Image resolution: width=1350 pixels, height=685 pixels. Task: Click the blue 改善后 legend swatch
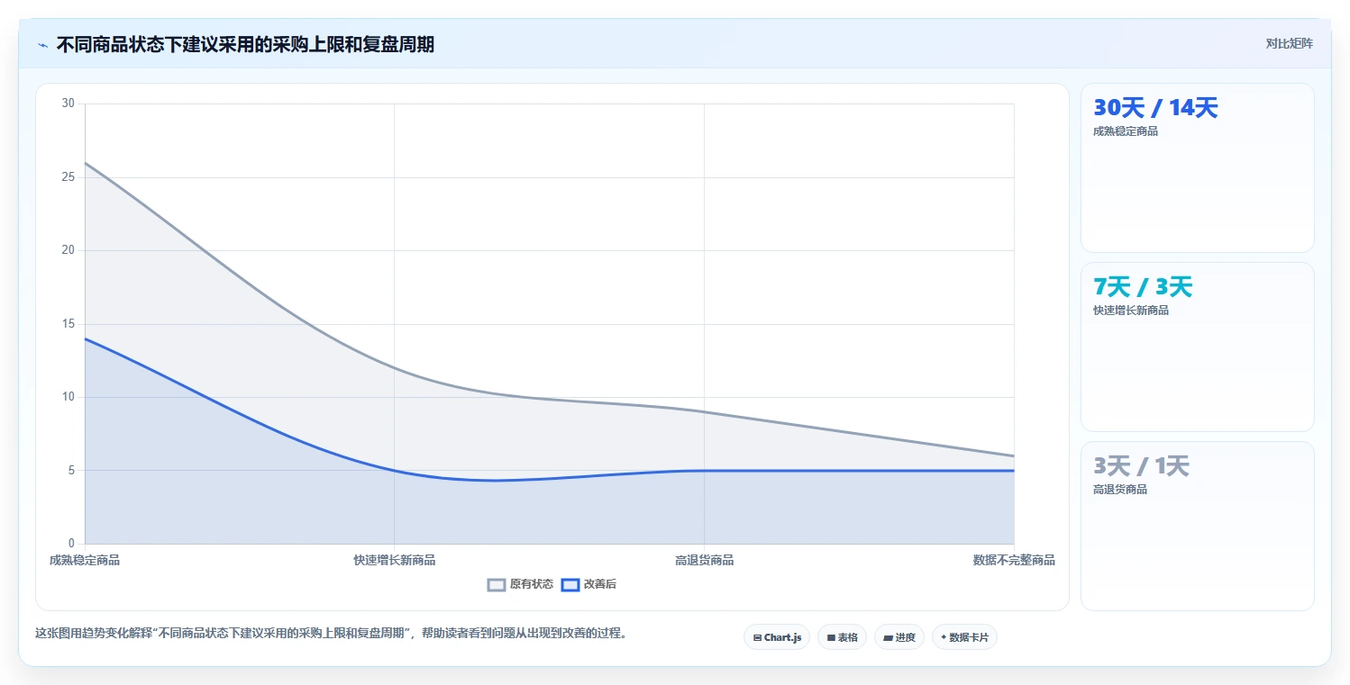coord(570,585)
